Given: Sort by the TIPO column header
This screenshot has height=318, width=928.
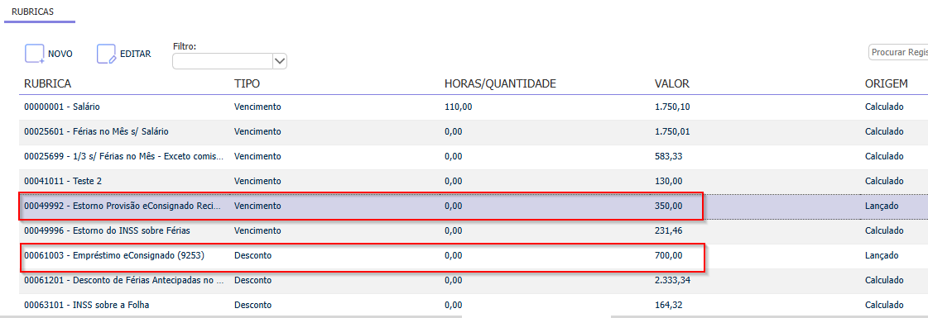Looking at the screenshot, I should coord(248,84).
